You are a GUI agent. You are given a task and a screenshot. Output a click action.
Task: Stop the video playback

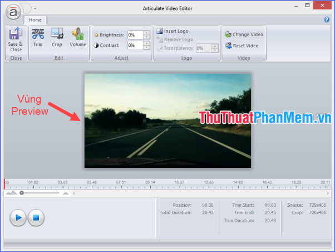36,218
